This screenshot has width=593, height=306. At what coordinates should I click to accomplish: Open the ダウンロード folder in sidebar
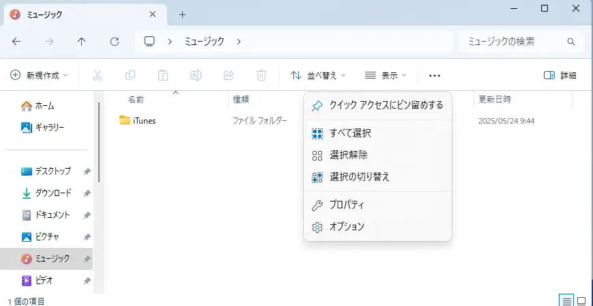[53, 193]
